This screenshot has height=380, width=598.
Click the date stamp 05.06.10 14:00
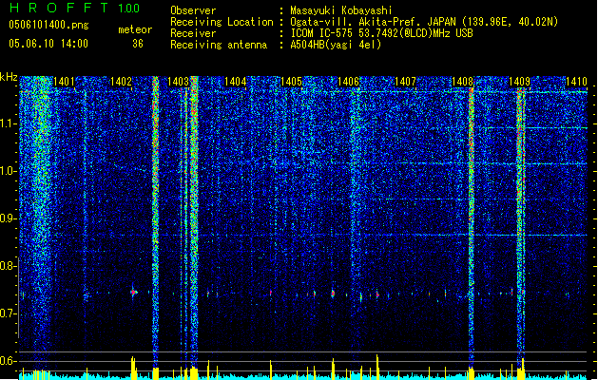[48, 44]
